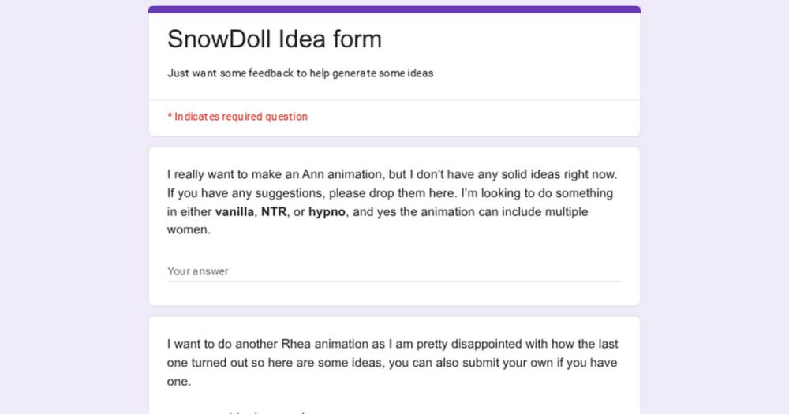Click the bold word 'hypno'
Viewport: 789px width, 414px height.
point(327,212)
